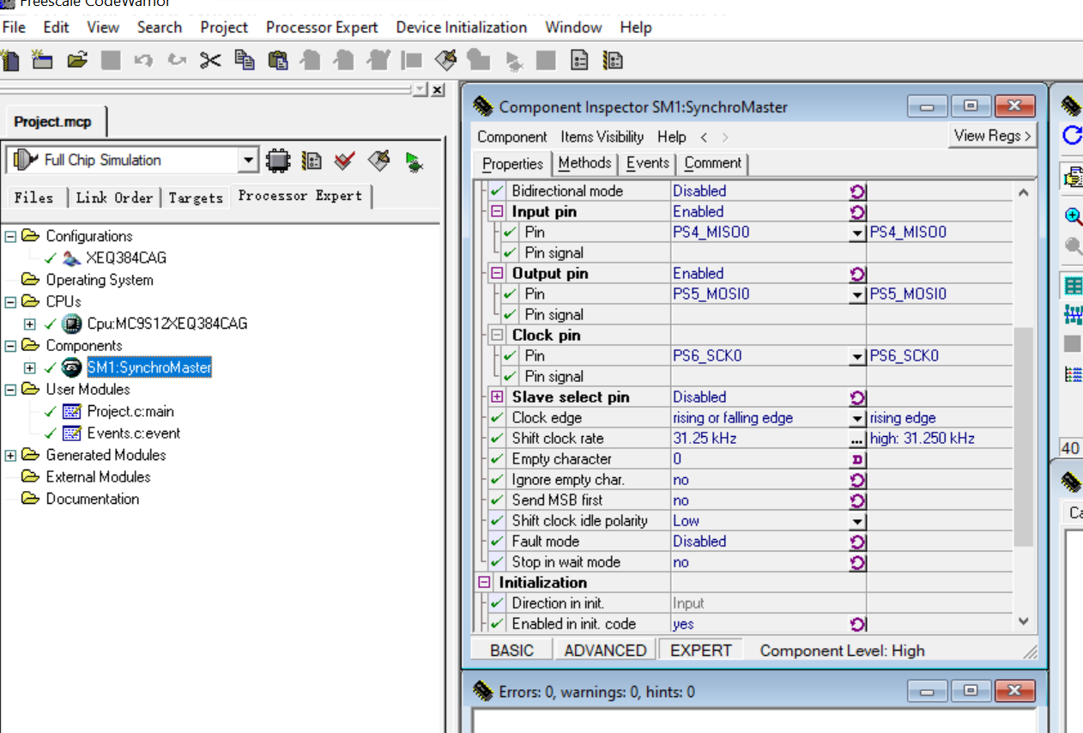The width and height of the screenshot is (1083, 733).
Task: Click the Copy icon on the main toolbar
Action: coord(245,60)
